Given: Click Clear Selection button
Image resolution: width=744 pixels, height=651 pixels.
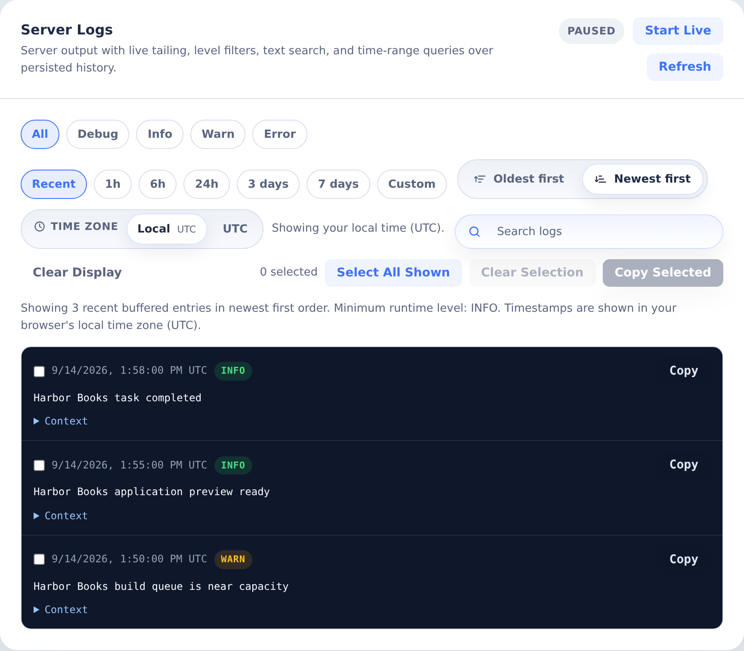Looking at the screenshot, I should (x=533, y=273).
